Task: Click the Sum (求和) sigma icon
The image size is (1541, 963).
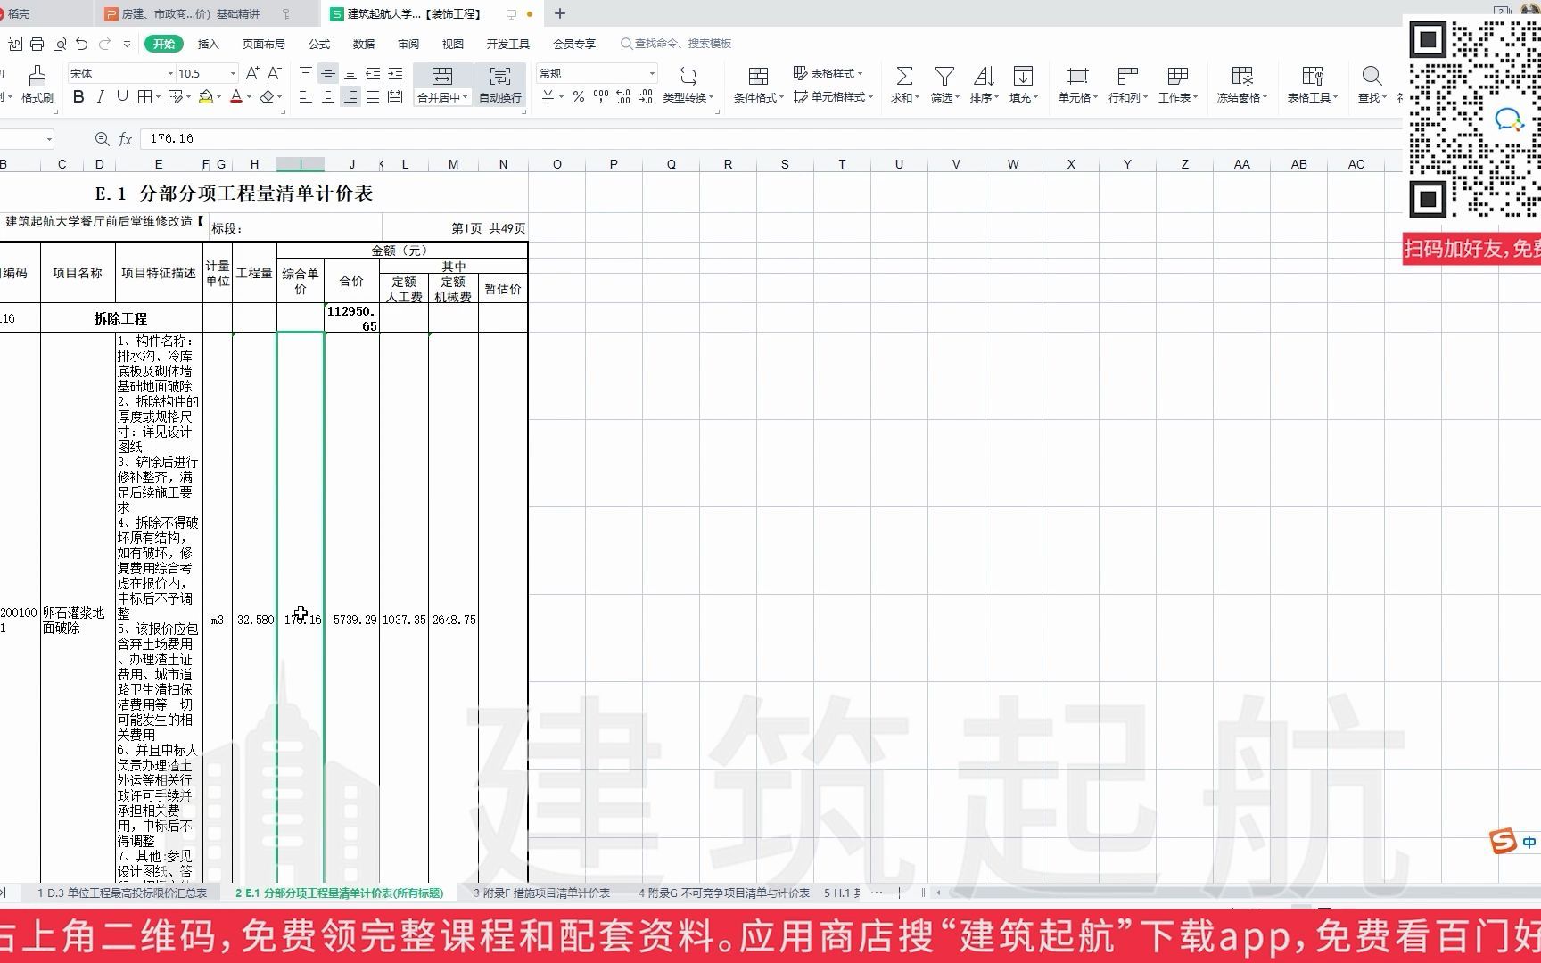Action: 904,76
